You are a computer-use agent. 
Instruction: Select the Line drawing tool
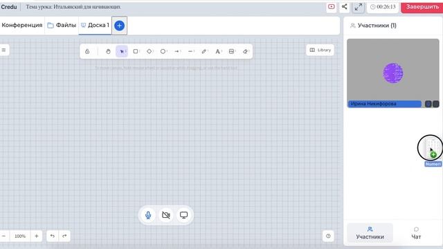pos(191,51)
